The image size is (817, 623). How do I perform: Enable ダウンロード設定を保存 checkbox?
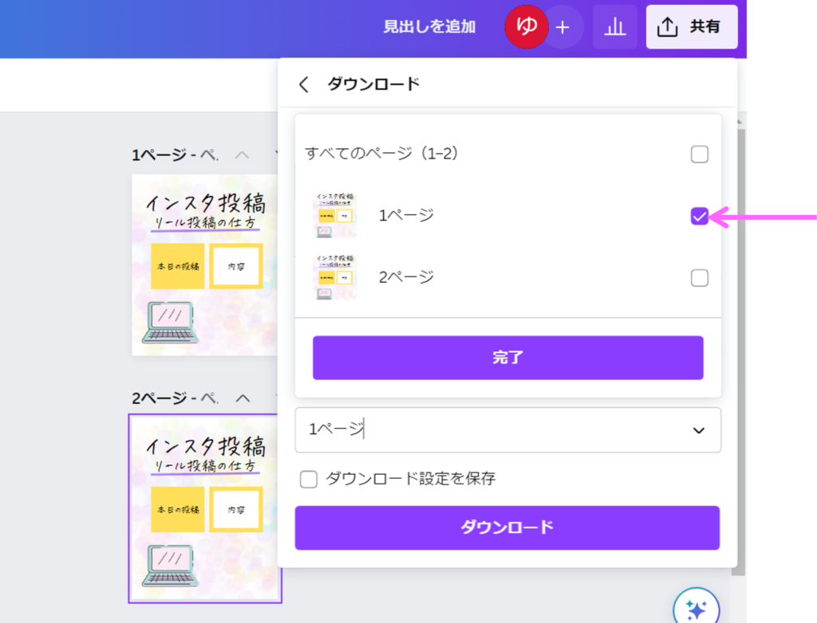(309, 480)
